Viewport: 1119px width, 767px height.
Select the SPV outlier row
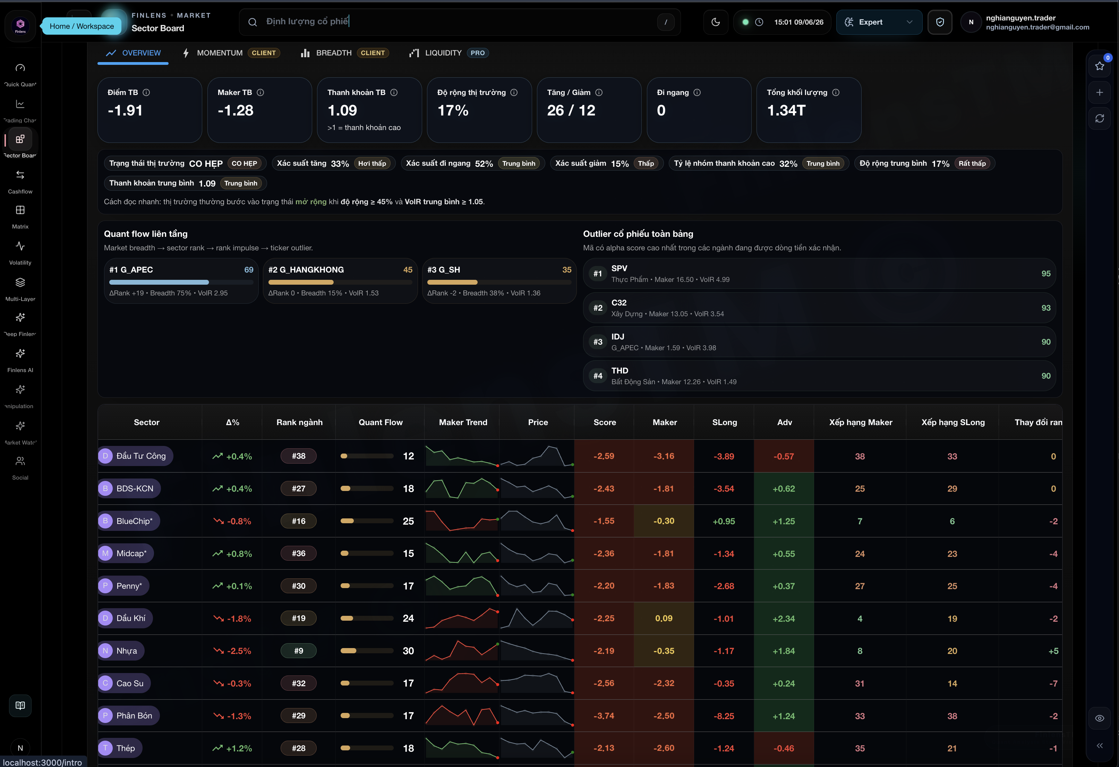(x=819, y=273)
